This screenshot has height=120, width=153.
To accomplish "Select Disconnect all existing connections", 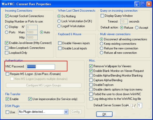I will click(x=101, y=39).
